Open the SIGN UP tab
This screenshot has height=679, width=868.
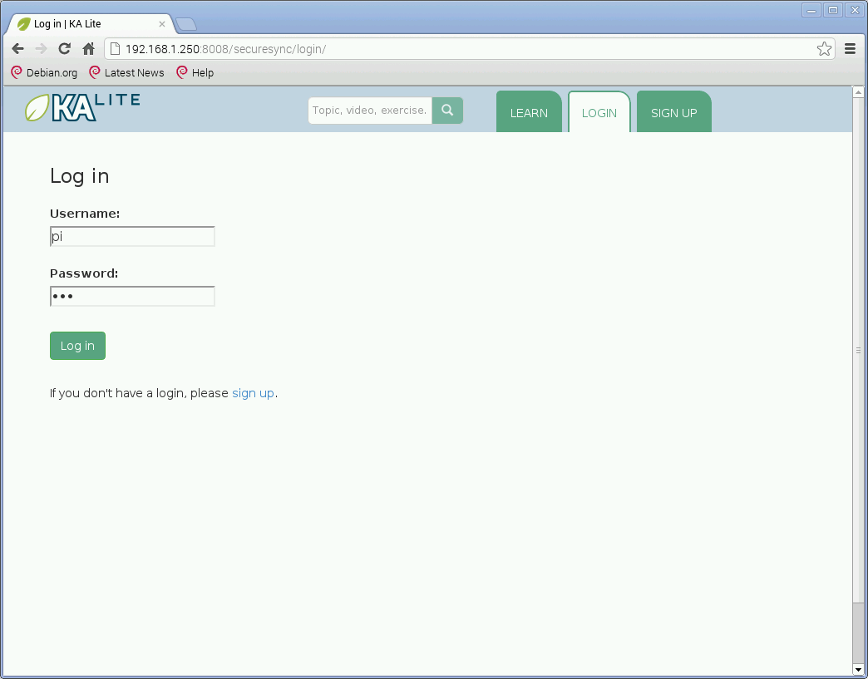[x=673, y=113]
